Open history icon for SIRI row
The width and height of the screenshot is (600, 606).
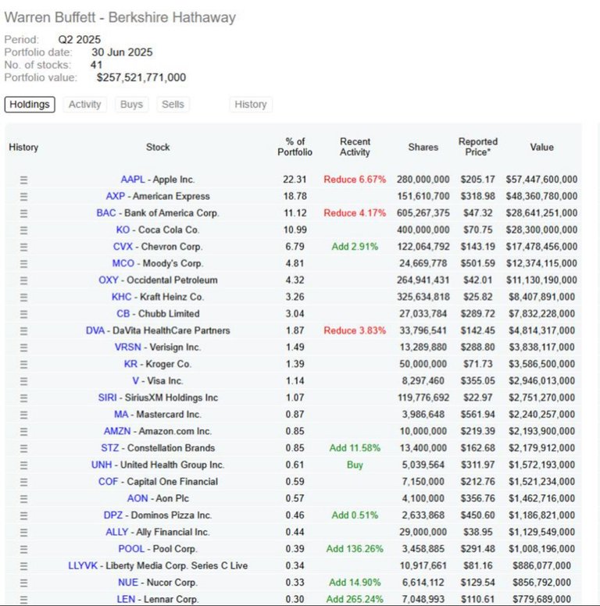(x=23, y=397)
